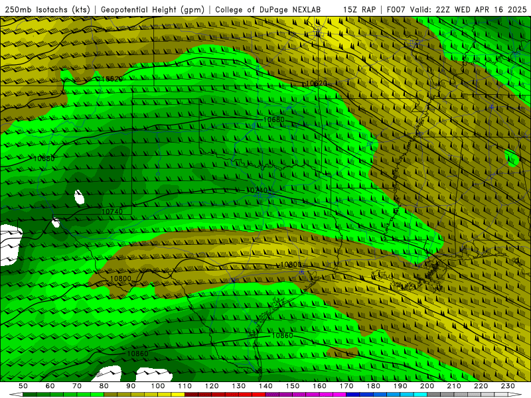This screenshot has width=531, height=398.
Task: Select the 210 value on the legend
Action: (454, 386)
